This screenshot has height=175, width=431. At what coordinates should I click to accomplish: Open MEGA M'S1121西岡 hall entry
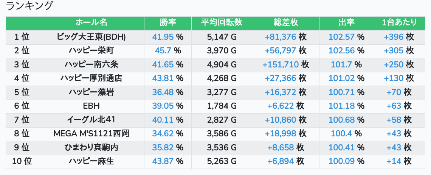tap(91, 134)
